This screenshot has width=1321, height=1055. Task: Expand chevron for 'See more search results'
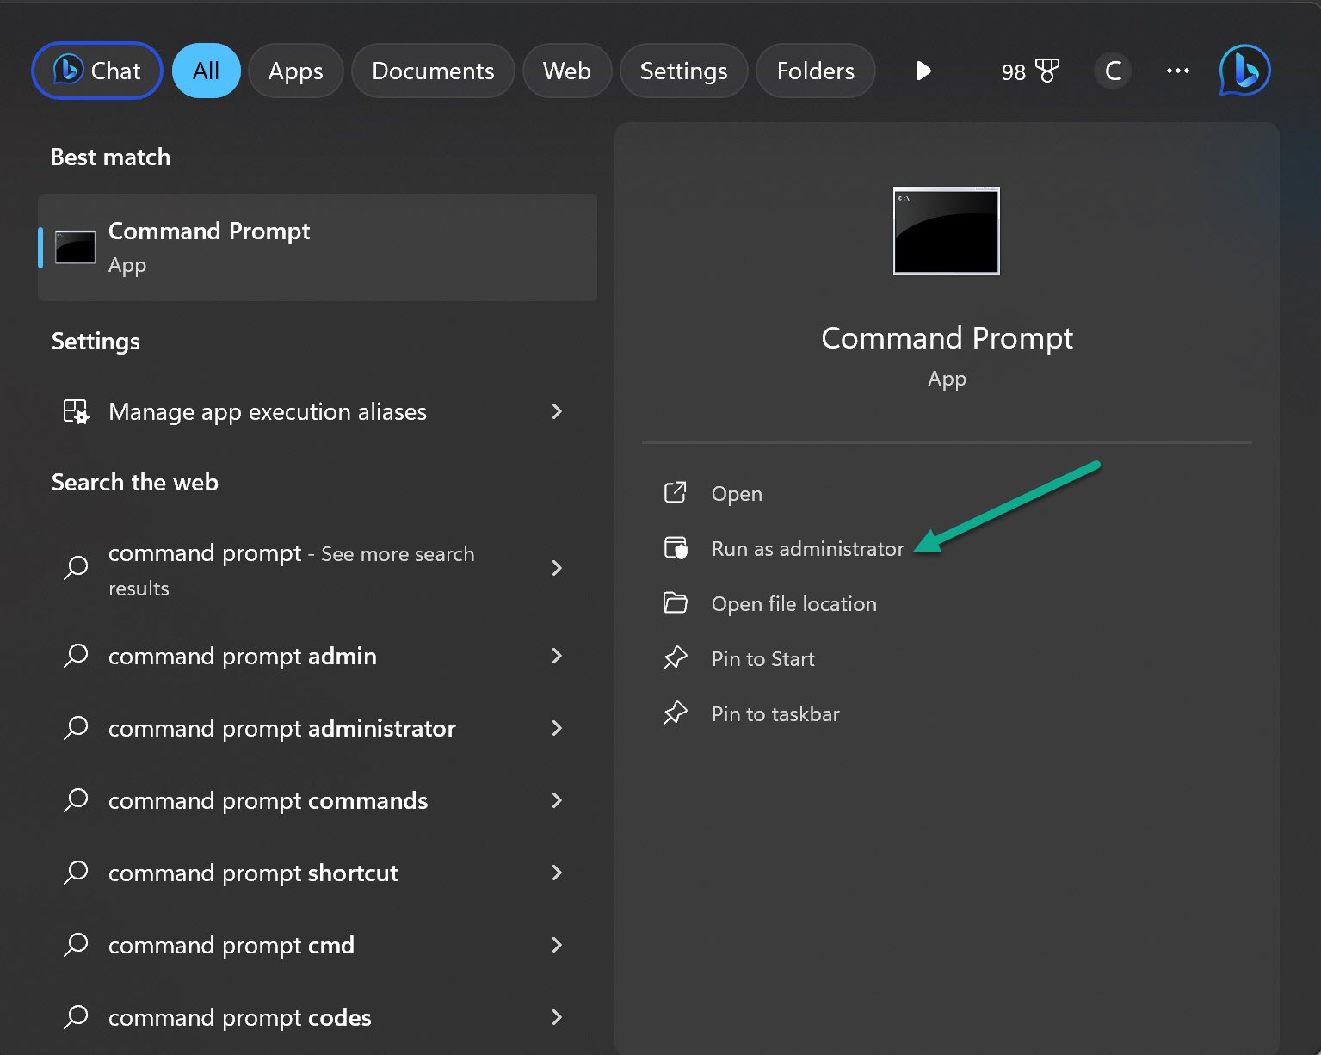(557, 568)
